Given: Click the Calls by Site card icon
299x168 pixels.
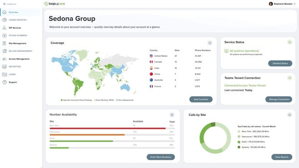Looking at the screenshot, I should pyautogui.click(x=289, y=115).
